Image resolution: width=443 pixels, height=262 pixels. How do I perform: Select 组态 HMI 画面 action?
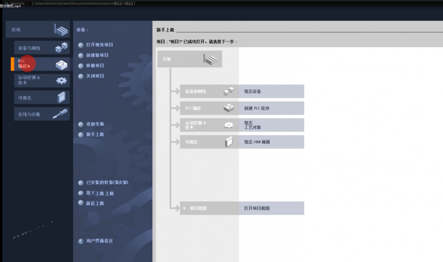271,142
